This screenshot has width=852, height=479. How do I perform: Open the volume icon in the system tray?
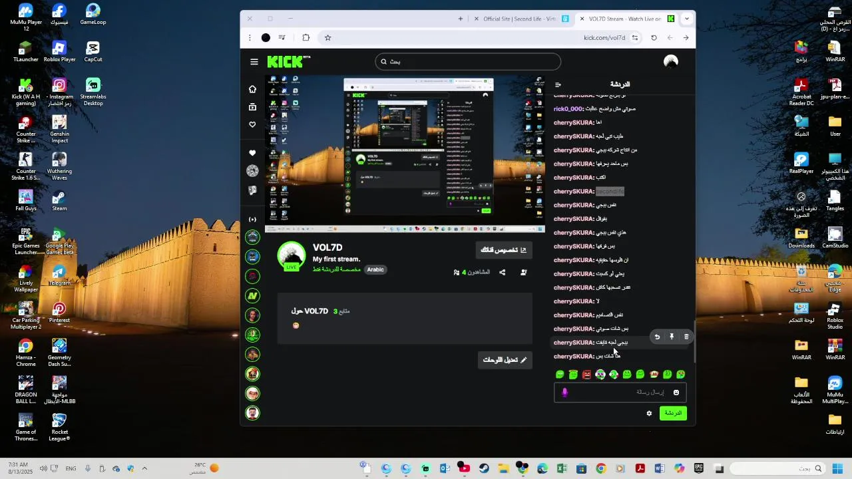point(43,468)
